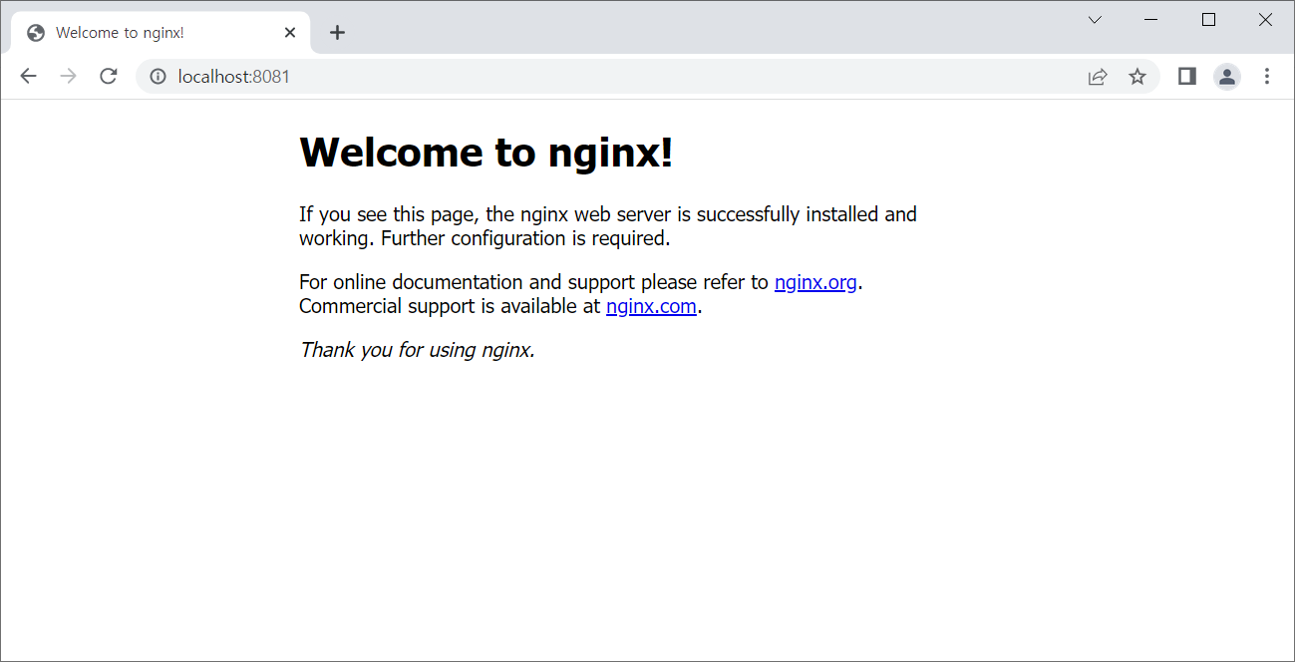Close the browser window
This screenshot has height=662, width=1295.
point(1265,19)
